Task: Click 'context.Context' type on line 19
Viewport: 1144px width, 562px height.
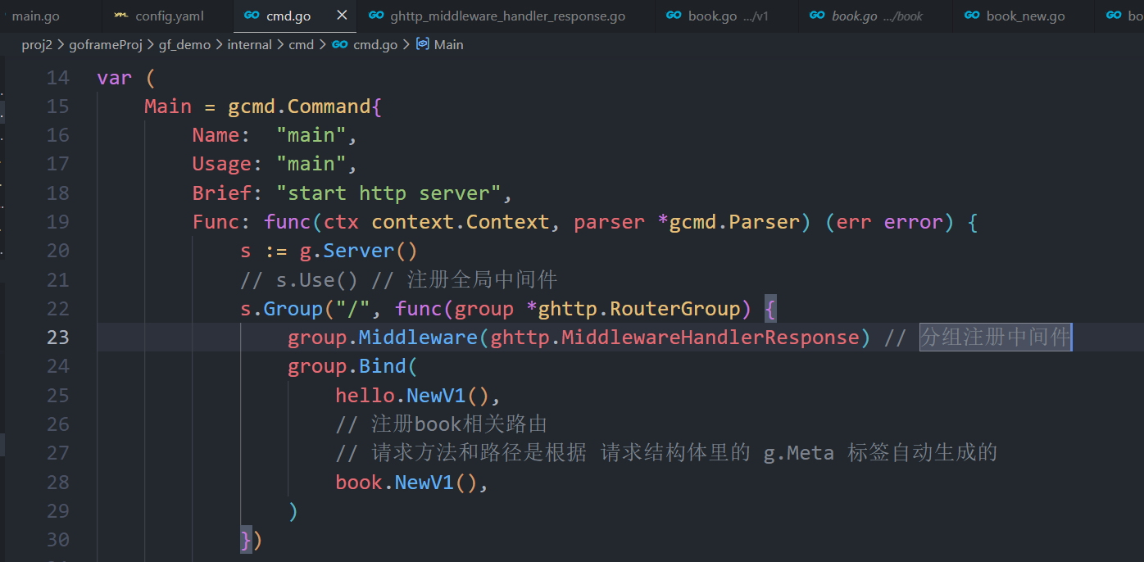Action: pos(461,222)
